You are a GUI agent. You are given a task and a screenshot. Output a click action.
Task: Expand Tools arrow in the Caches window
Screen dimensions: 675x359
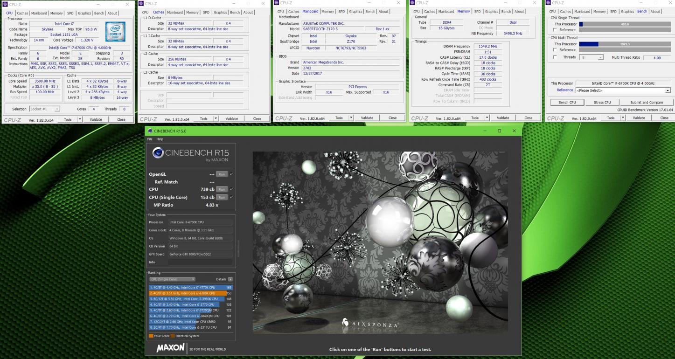(216, 118)
